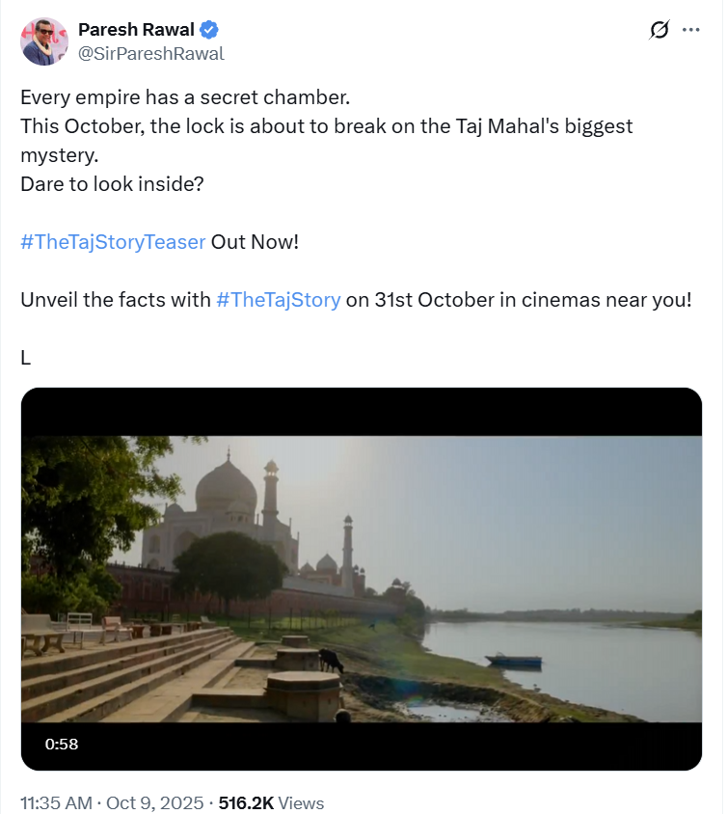Click the blue verified badge
The image size is (727, 814).
tap(208, 30)
